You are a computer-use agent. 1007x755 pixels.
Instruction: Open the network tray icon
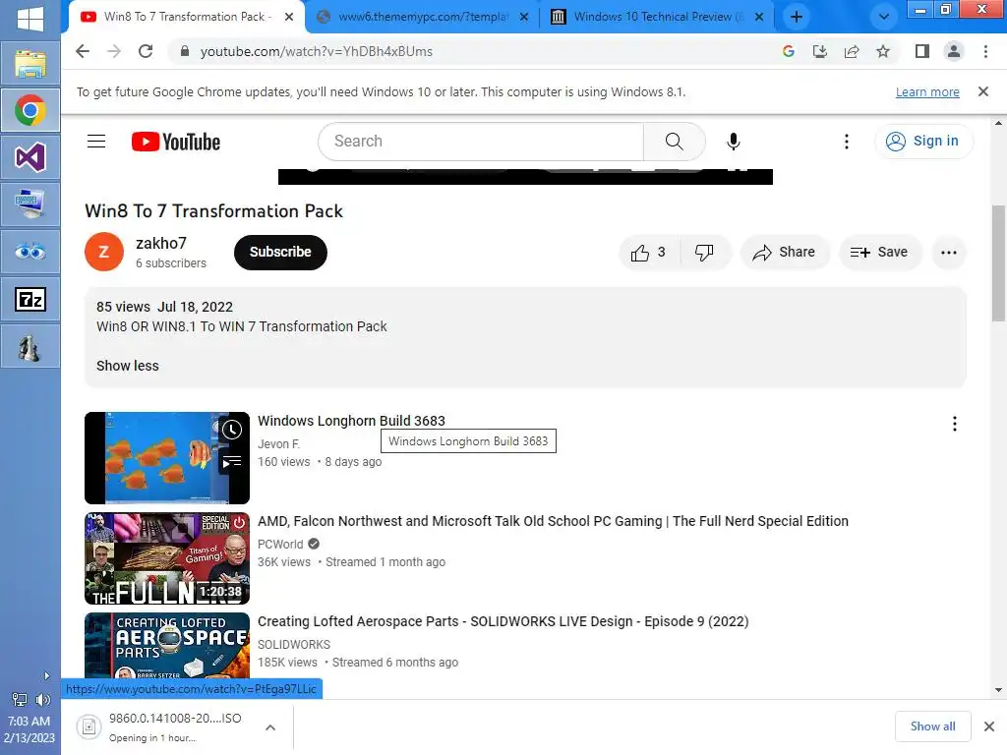point(20,699)
